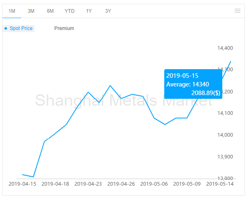Click the blue Spot Price legend dot
The height and width of the screenshot is (198, 247).
pos(6,28)
